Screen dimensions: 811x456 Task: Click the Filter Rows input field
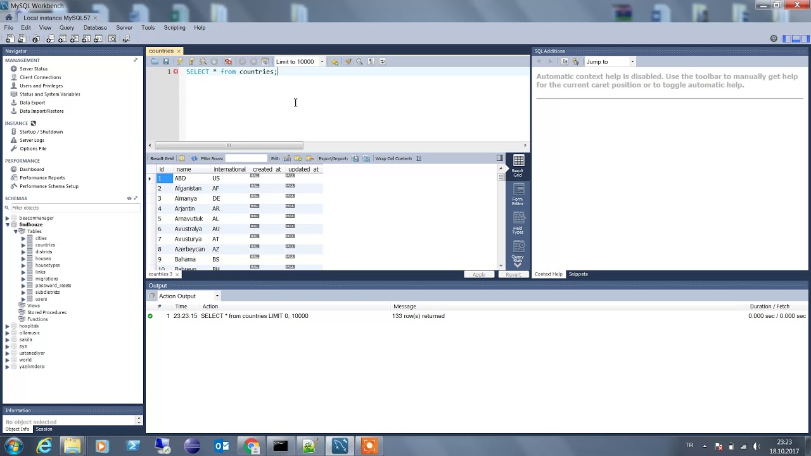tap(246, 158)
